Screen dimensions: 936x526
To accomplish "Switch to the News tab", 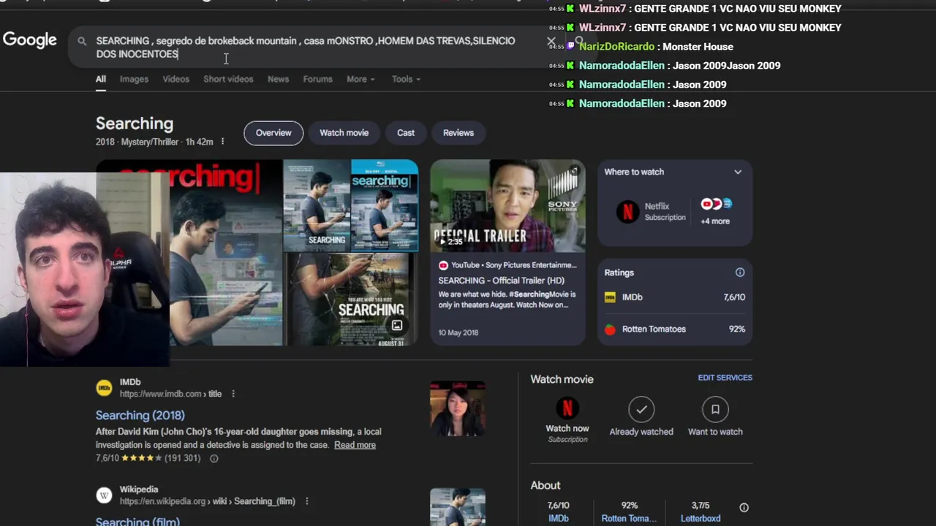I will coord(278,79).
